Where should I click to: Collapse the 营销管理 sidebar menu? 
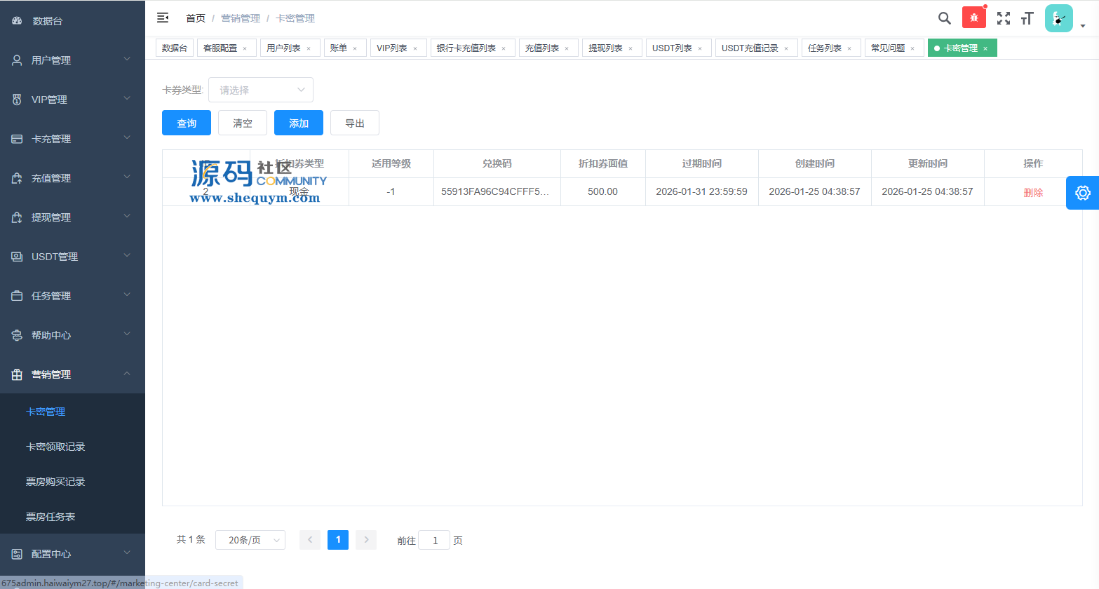click(72, 374)
